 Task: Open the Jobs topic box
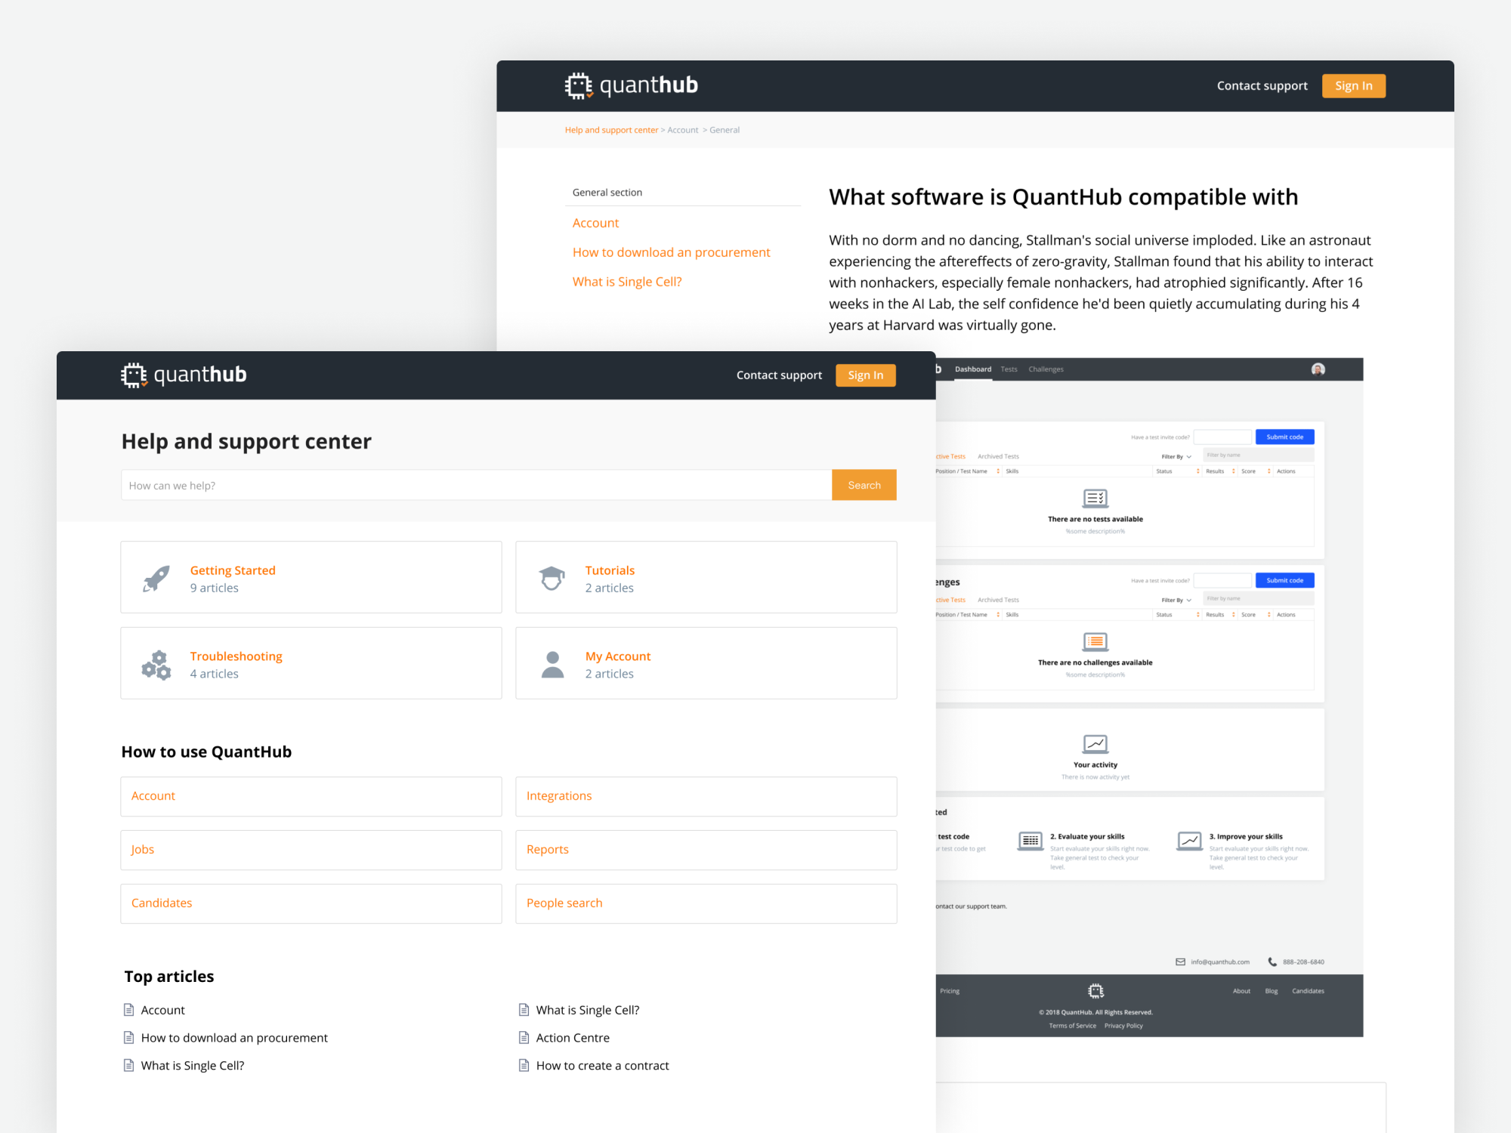point(311,850)
